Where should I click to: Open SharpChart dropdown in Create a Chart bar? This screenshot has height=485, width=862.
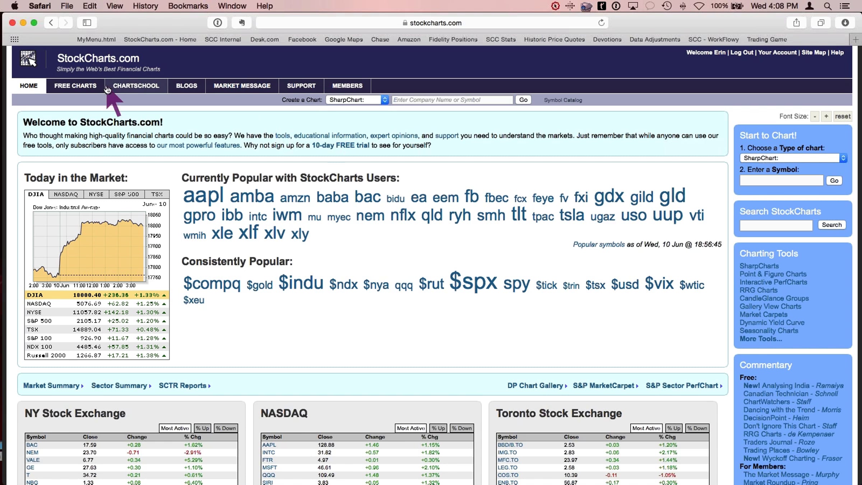pyautogui.click(x=357, y=100)
